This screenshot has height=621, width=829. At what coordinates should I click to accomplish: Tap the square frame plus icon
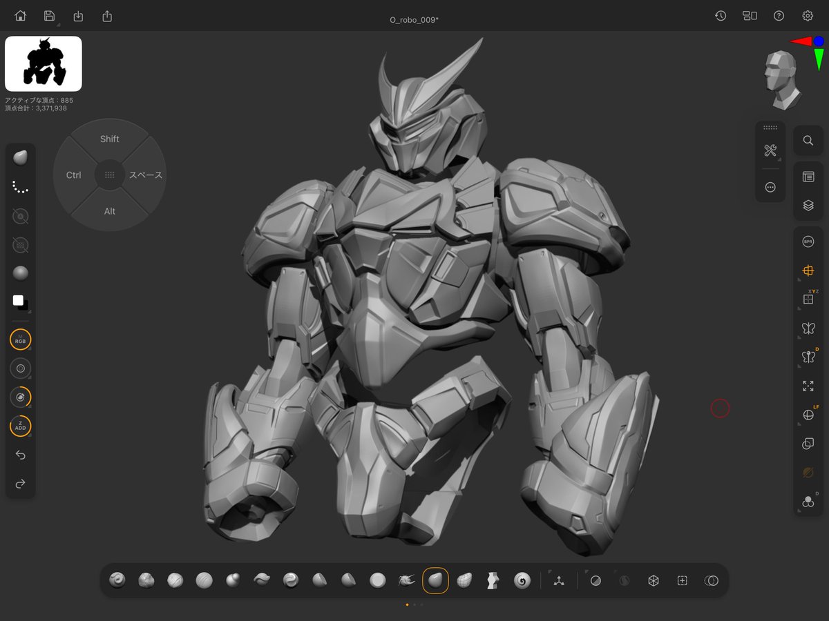(x=683, y=581)
